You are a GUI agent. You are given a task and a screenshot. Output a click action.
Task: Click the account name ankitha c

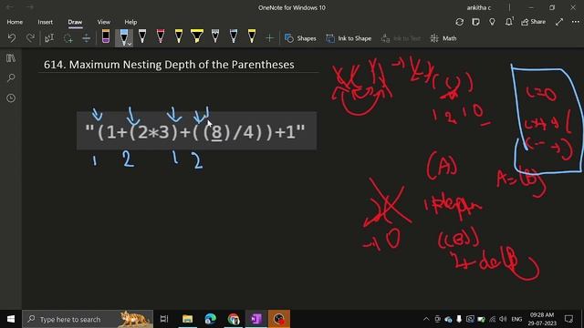click(x=478, y=7)
